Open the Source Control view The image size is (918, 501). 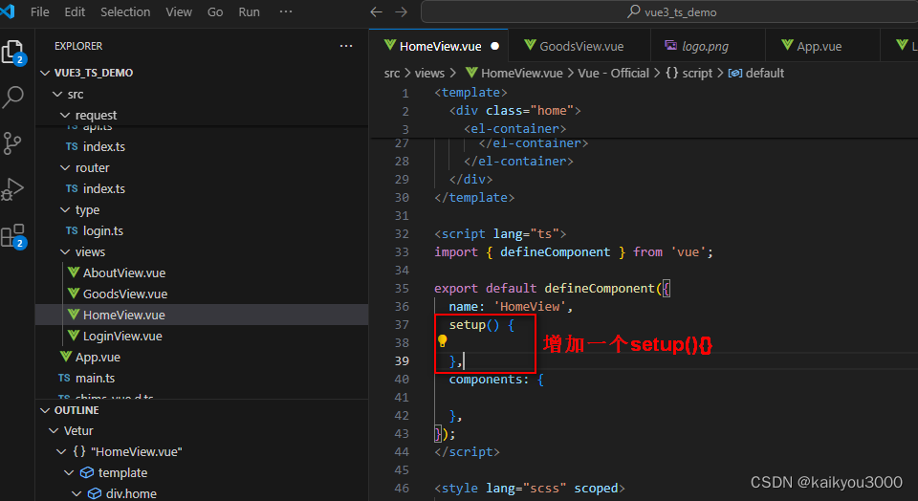(x=11, y=143)
